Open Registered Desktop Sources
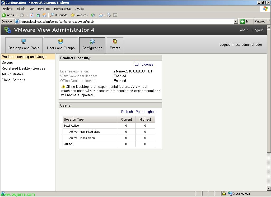This screenshot has width=271, height=197. (24, 68)
